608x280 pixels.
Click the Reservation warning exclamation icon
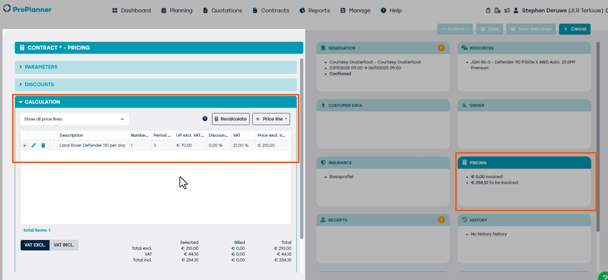point(441,48)
